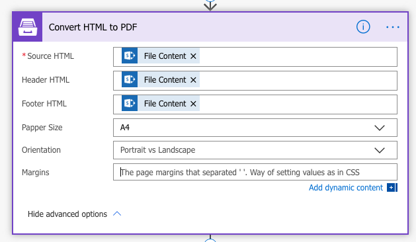Remove File Content from Footer HTML
The width and height of the screenshot is (416, 242).
point(193,104)
